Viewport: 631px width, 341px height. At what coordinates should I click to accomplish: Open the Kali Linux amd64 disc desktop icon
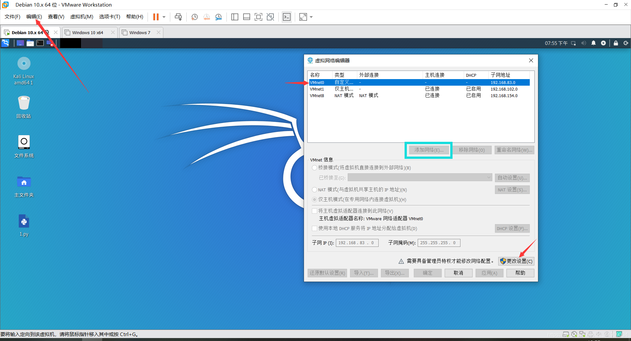[x=24, y=71]
